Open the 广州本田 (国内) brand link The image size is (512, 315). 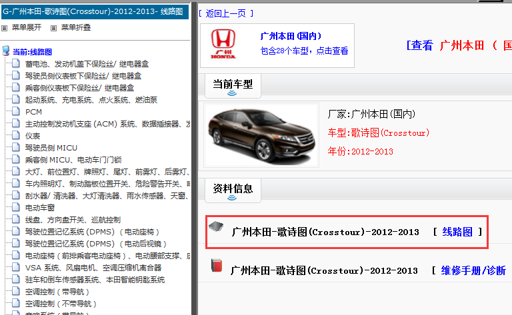[x=291, y=36]
